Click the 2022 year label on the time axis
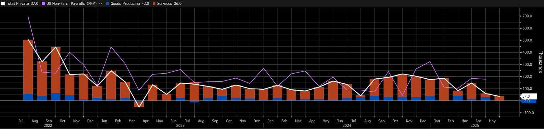Screen dimensions: 544x129 click(x=48, y=126)
